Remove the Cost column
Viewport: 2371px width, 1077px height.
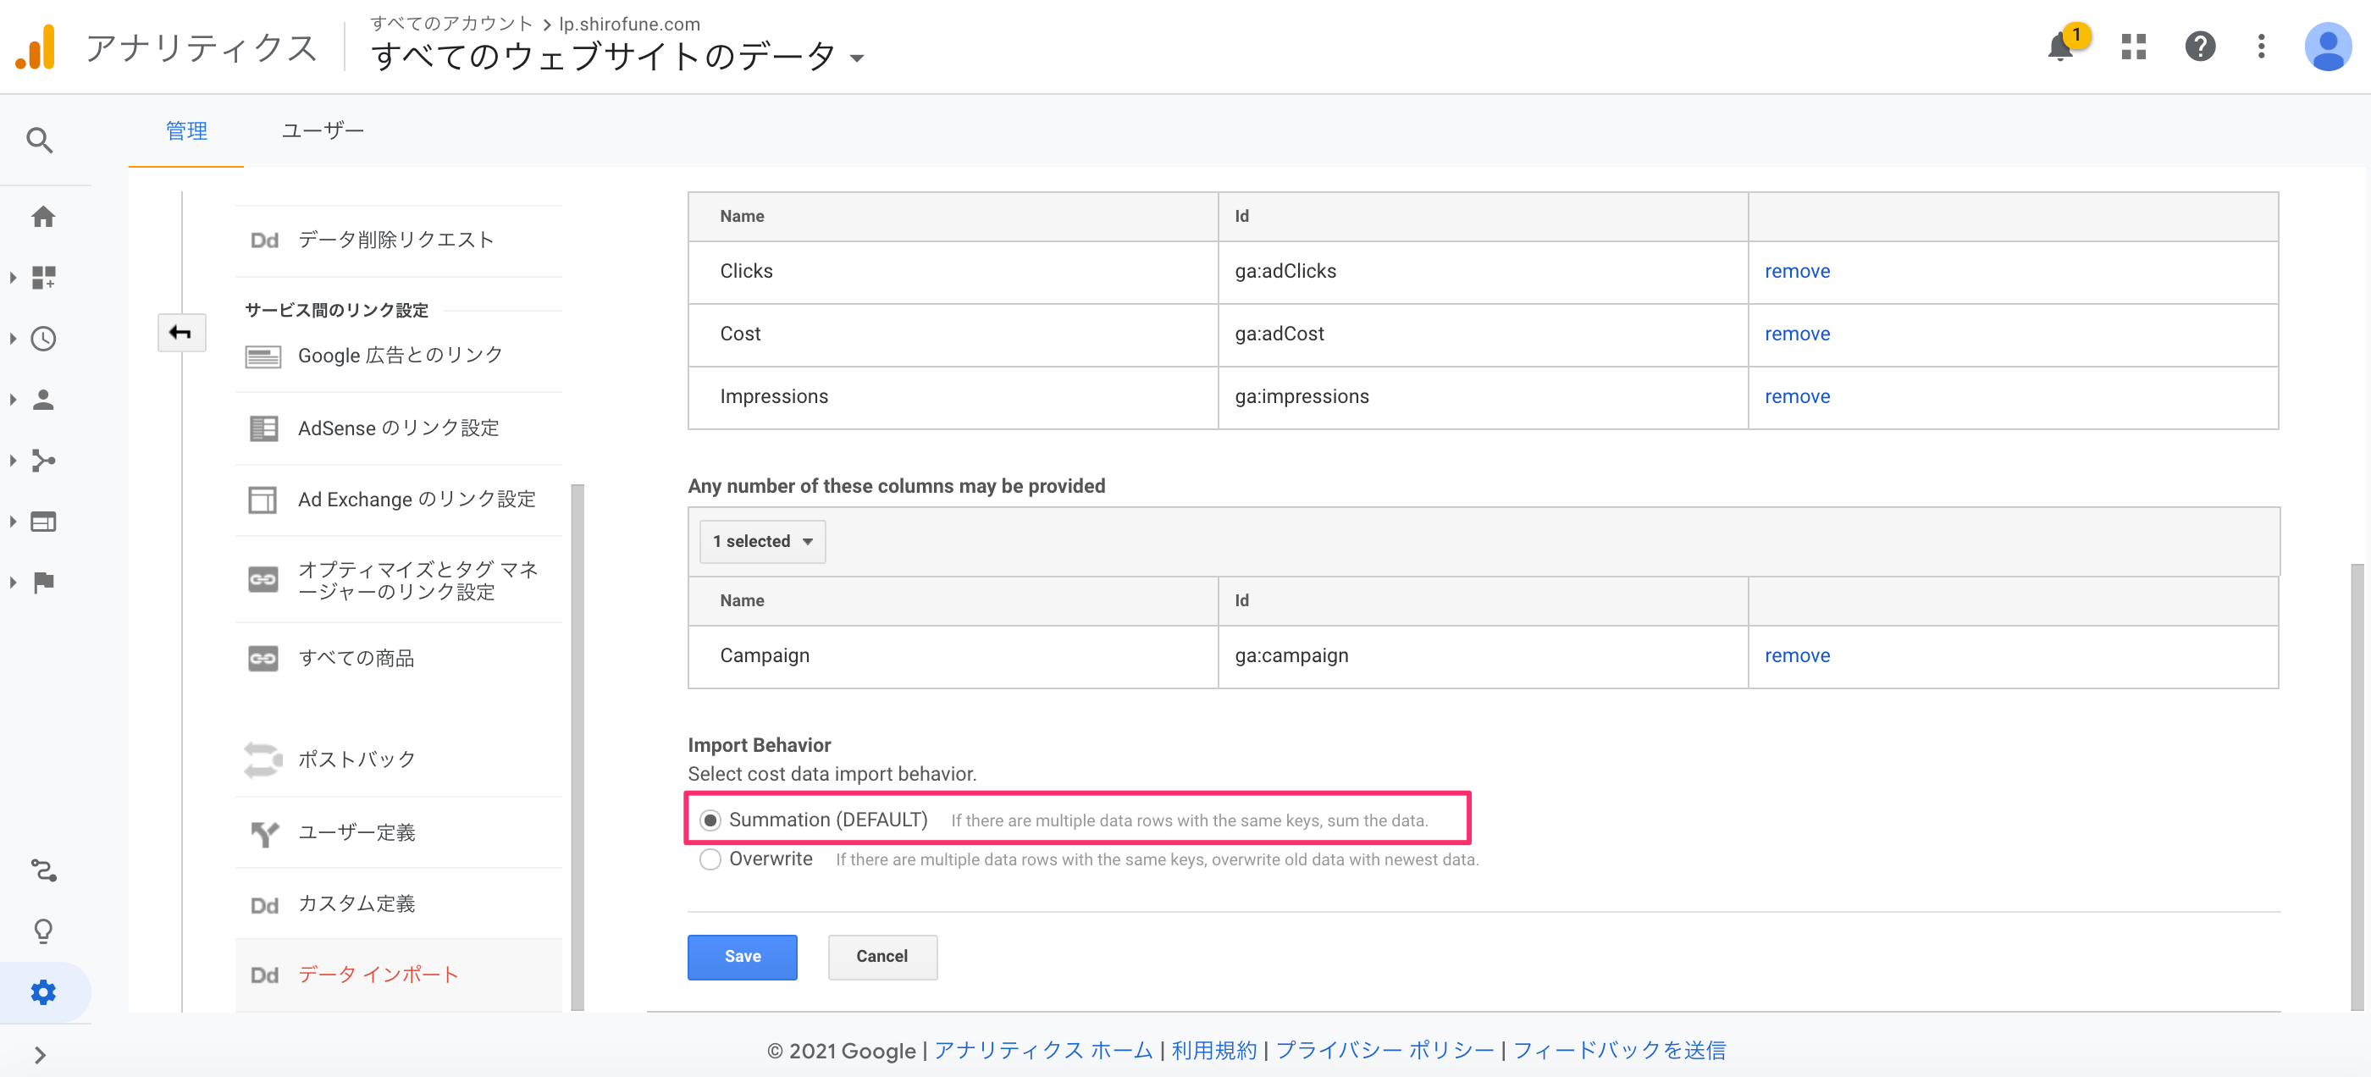(1797, 334)
